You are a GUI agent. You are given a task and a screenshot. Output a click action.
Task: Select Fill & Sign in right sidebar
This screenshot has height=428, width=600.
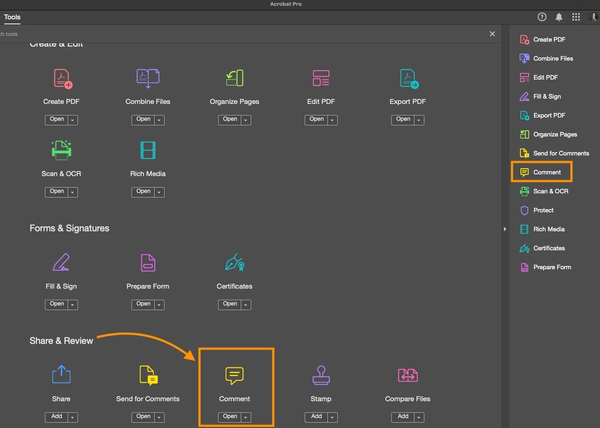[x=540, y=96]
